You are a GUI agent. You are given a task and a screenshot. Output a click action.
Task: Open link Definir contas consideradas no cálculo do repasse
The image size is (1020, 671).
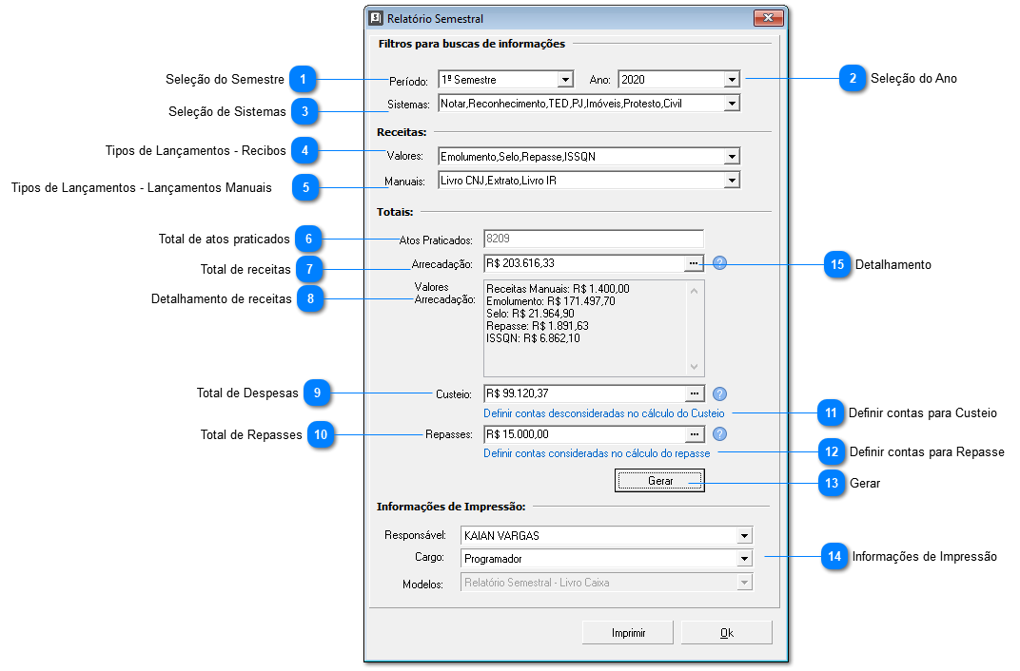pyautogui.click(x=597, y=453)
